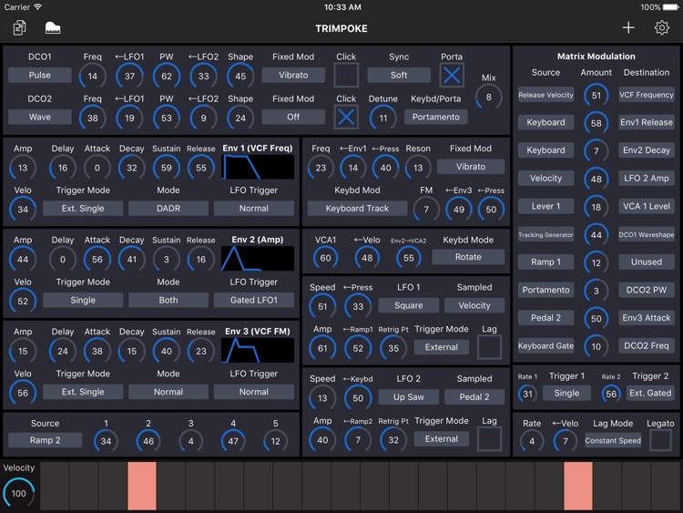The width and height of the screenshot is (683, 513).
Task: Change LFO 1 Sampled Velocity selector
Action: 474,305
